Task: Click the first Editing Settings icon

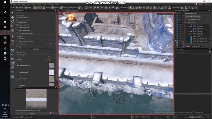Action: click(x=80, y=8)
